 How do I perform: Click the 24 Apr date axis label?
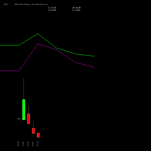point(37,144)
